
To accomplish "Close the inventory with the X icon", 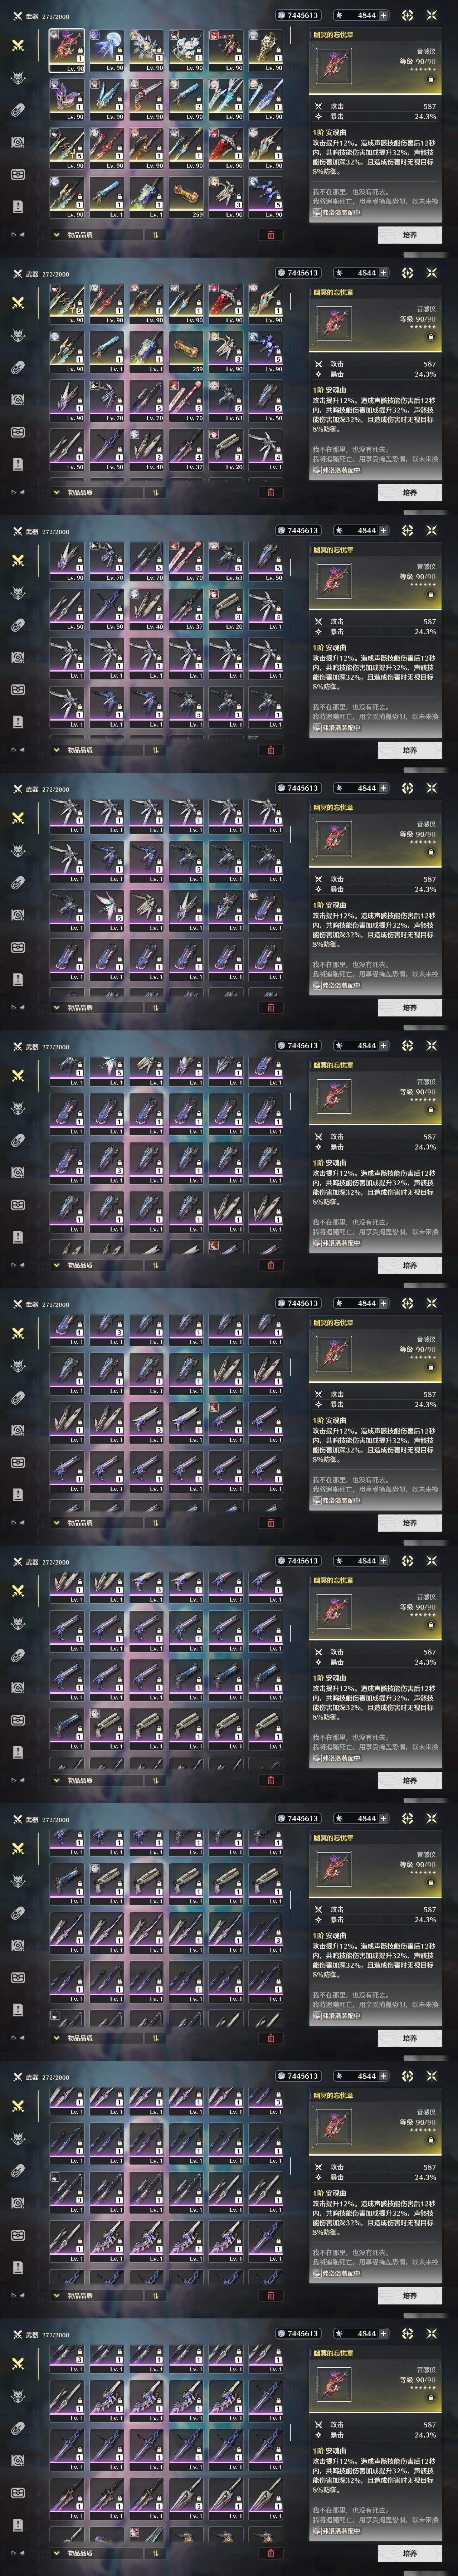I will point(432,15).
